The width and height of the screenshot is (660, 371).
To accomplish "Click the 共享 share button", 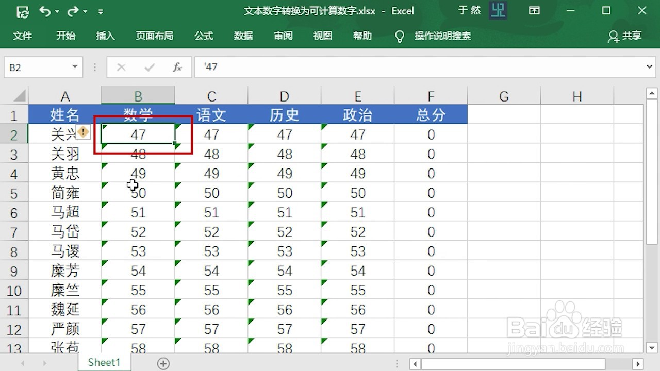I will point(624,36).
